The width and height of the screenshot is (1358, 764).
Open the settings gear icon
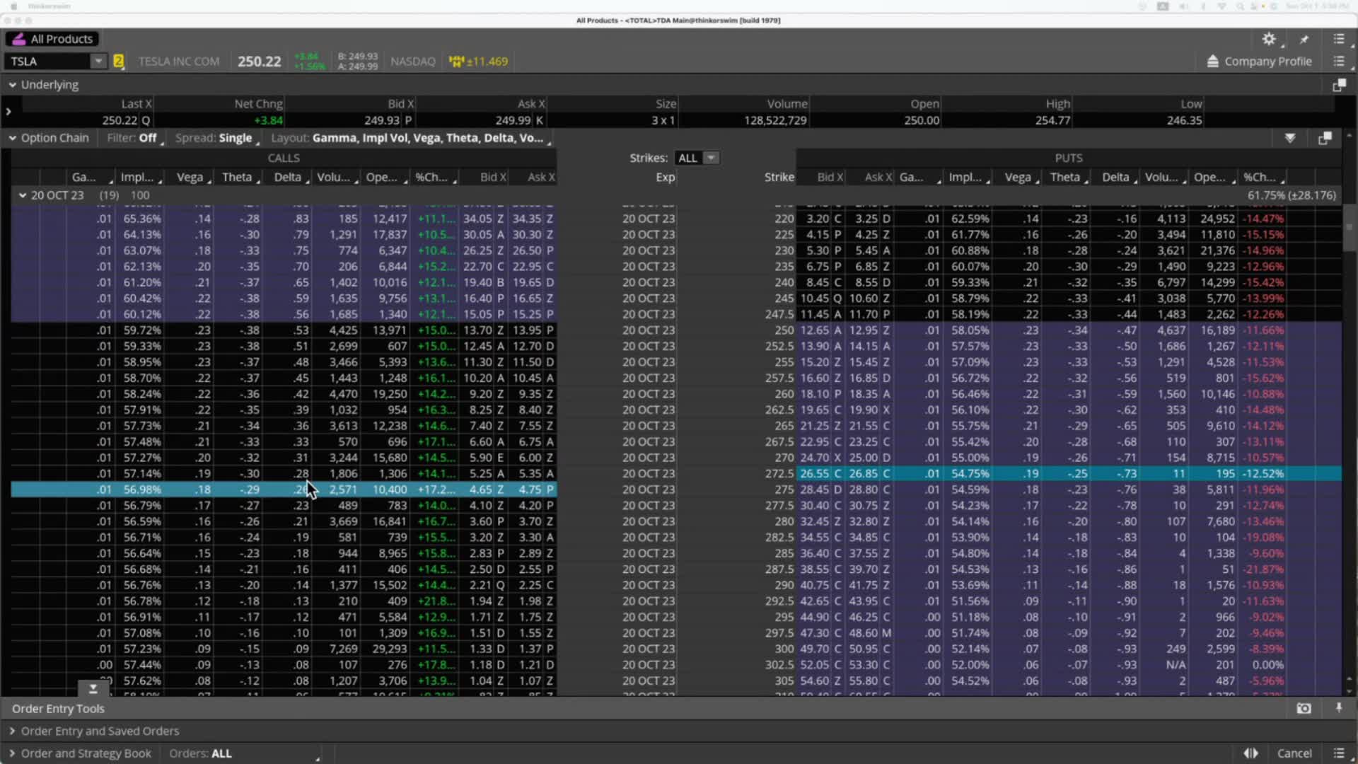(x=1270, y=39)
